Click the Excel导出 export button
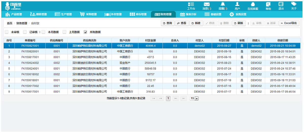The height and width of the screenshot is (133, 304). click(289, 23)
